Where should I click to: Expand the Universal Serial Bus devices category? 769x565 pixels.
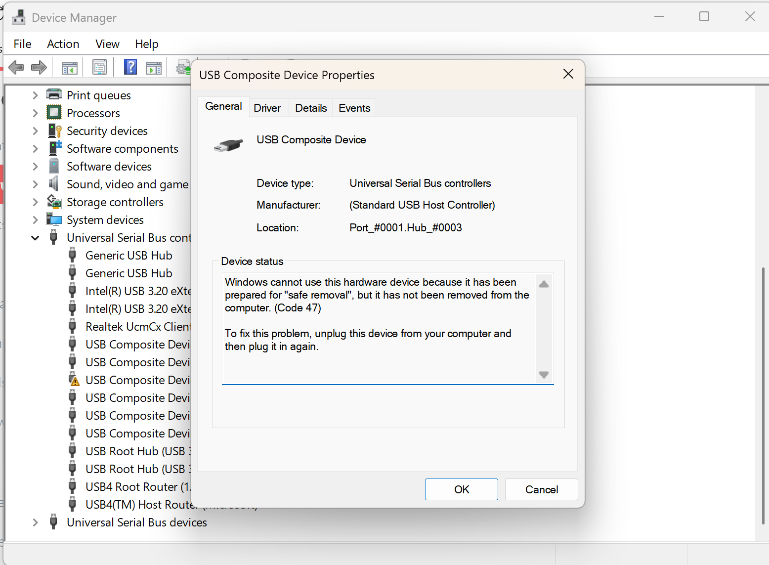tap(35, 522)
